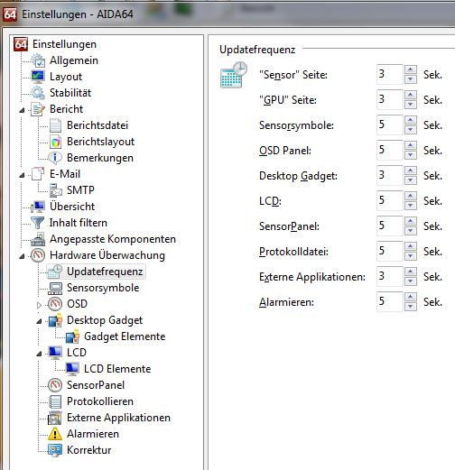The width and height of the screenshot is (455, 470).
Task: Collapse the Hardware Überwachung node
Action: tap(22, 256)
